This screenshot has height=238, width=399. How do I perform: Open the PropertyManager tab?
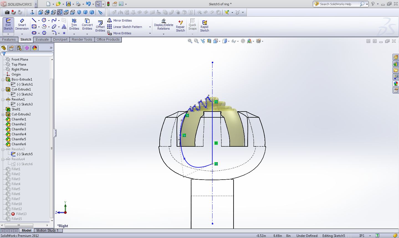pos(11,48)
